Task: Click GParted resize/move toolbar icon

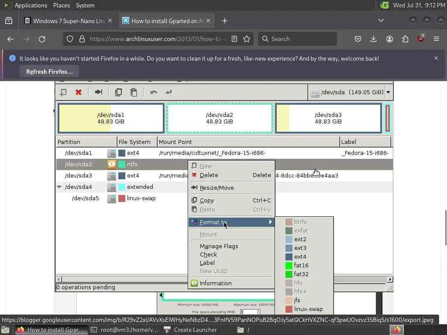Action: [99, 92]
